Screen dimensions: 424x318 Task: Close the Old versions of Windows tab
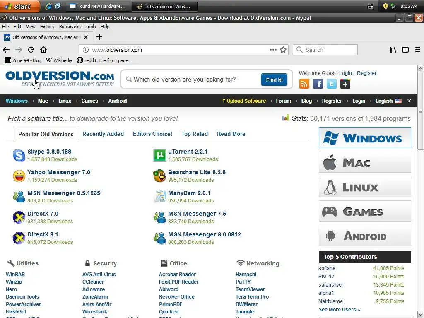86,37
